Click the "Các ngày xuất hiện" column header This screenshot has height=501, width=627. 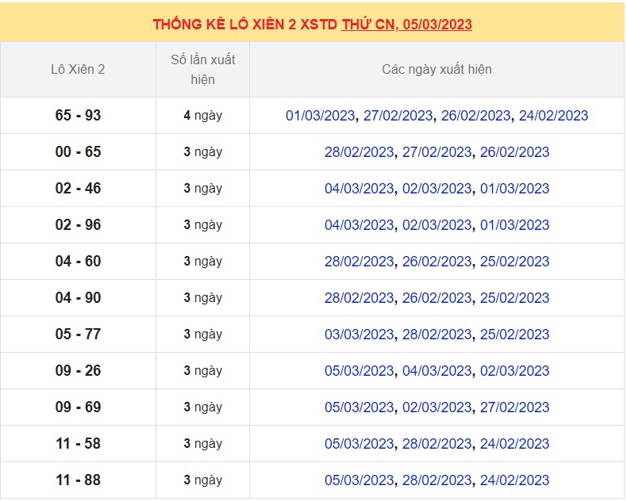click(x=437, y=70)
